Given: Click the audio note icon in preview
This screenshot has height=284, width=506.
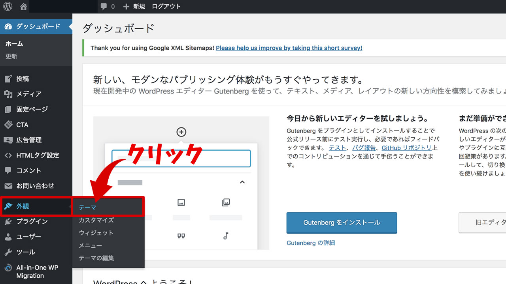Looking at the screenshot, I should point(226,236).
